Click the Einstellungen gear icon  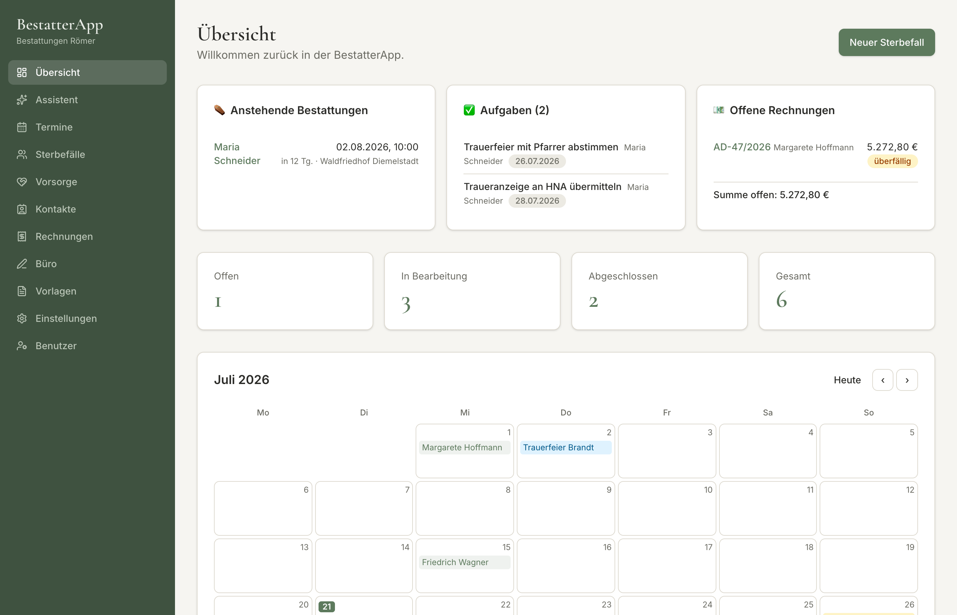coord(22,319)
